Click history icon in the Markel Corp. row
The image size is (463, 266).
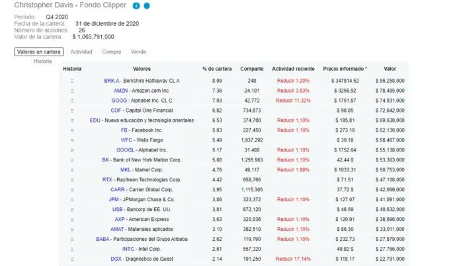pos(72,170)
